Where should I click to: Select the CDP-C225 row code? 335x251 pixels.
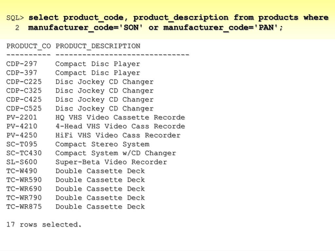pyautogui.click(x=24, y=82)
